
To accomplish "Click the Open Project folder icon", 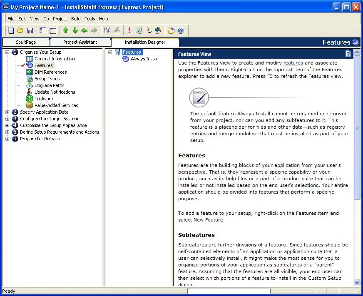I will (x=20, y=30).
